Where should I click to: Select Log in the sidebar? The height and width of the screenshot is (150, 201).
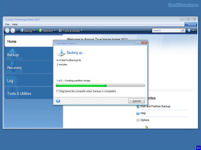click(x=29, y=80)
